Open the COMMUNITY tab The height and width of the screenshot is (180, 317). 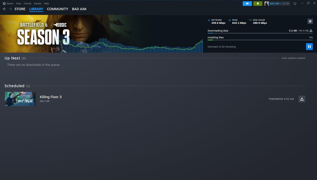[58, 9]
